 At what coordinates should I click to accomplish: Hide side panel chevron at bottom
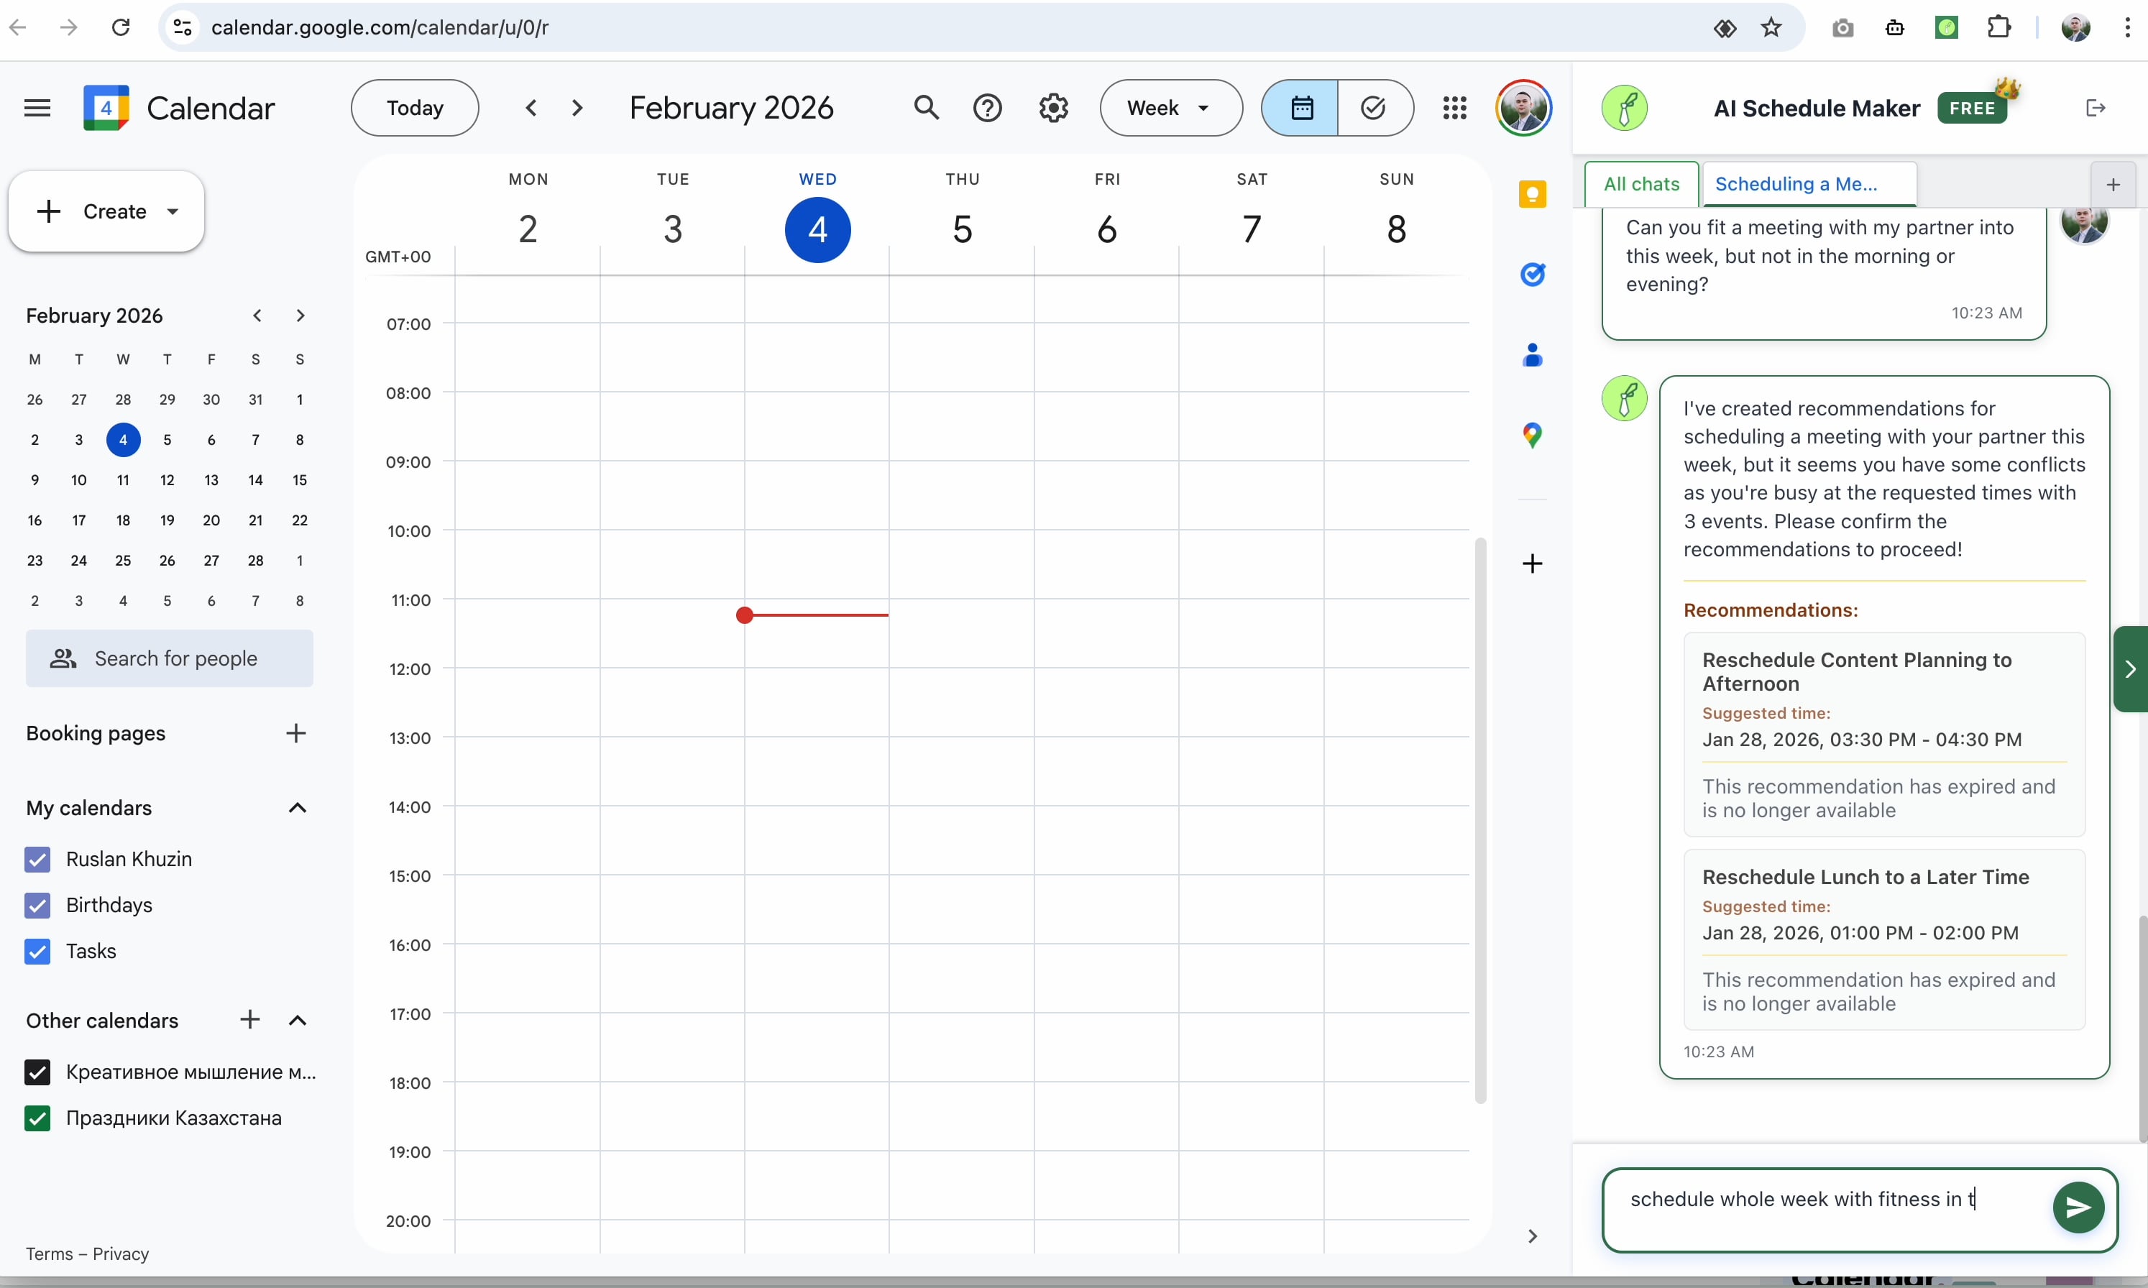coord(1533,1236)
